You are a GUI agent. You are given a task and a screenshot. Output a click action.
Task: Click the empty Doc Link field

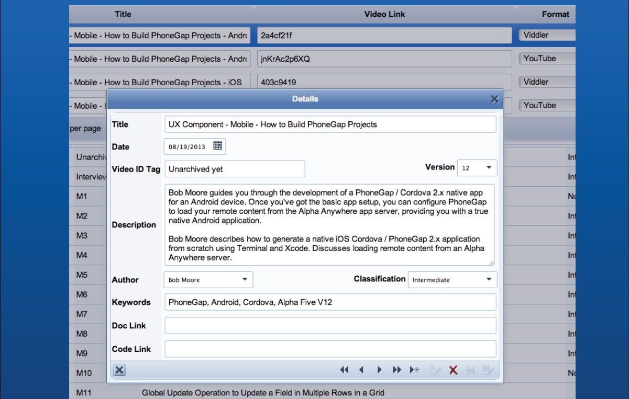click(330, 325)
